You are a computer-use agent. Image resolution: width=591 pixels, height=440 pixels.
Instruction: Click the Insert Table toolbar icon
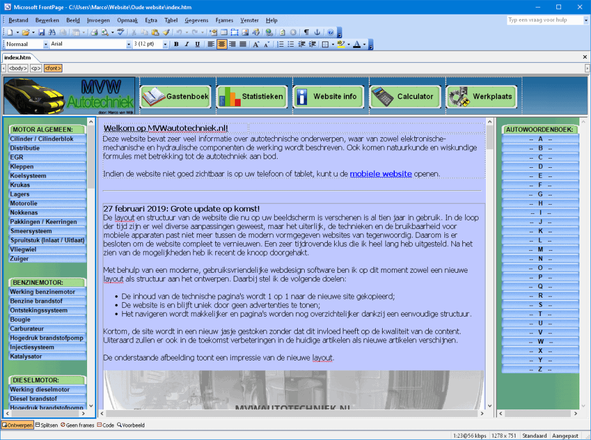[x=224, y=32]
